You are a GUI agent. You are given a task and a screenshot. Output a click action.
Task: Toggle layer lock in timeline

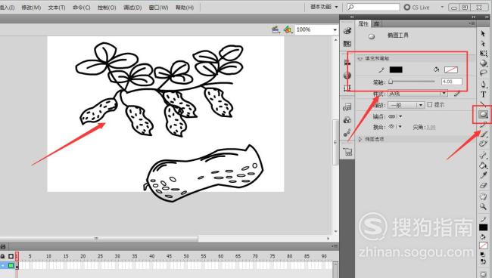pos(2,256)
